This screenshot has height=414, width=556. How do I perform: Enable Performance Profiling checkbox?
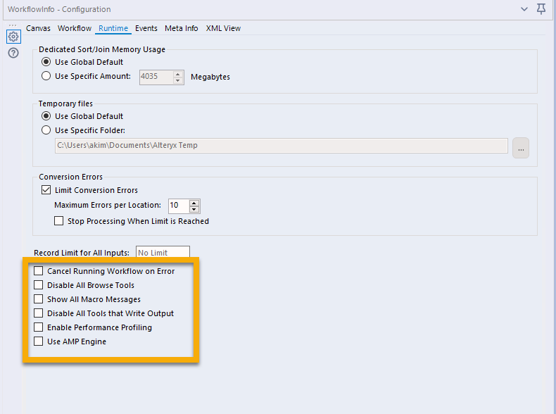[38, 327]
